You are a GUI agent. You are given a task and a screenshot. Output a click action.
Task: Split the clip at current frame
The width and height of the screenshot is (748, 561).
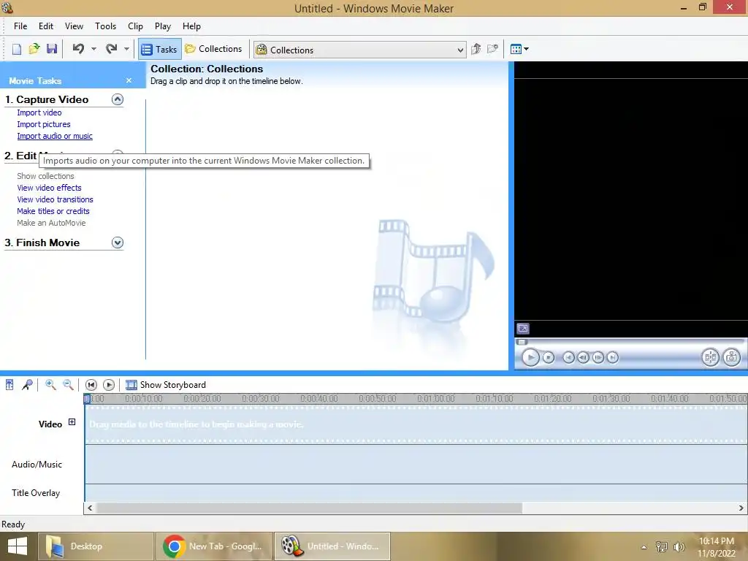pos(710,357)
